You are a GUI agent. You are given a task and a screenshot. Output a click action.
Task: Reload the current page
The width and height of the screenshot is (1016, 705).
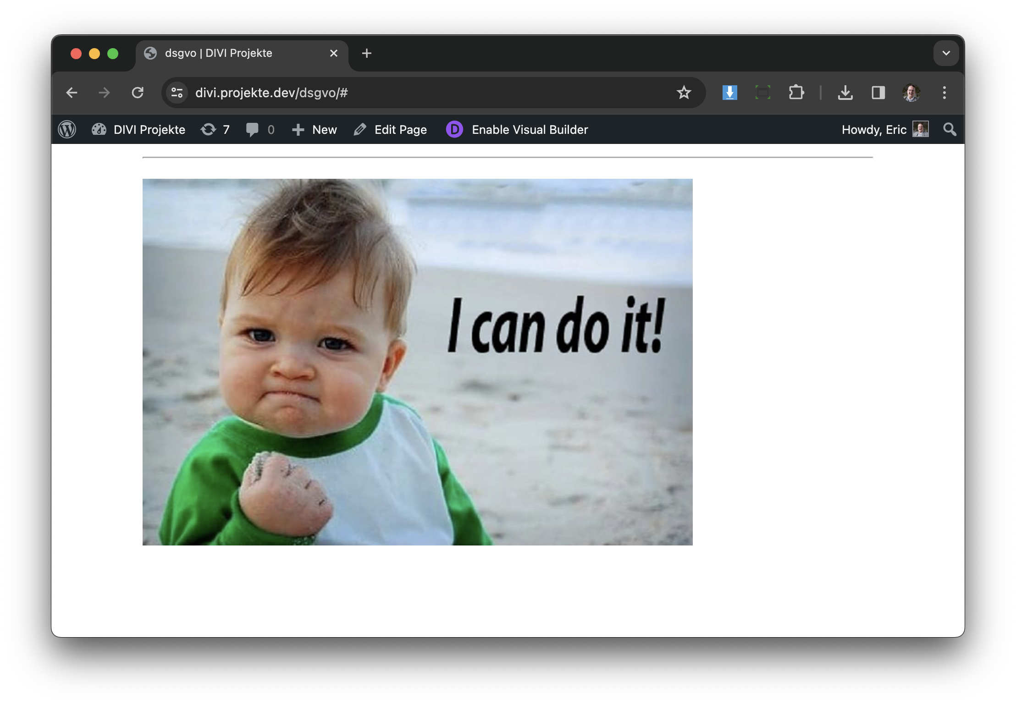coord(138,93)
